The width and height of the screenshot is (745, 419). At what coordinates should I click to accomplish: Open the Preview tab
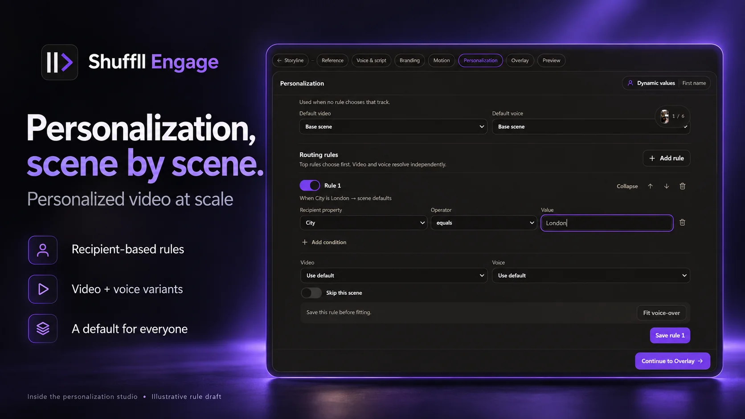551,61
